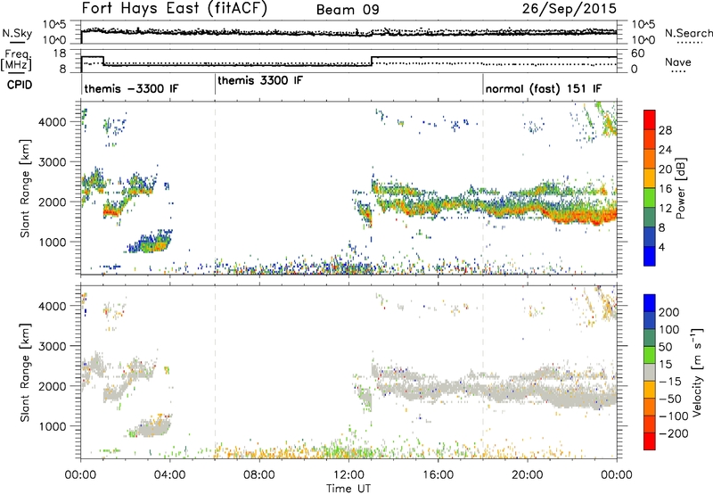
Task: Click the red bottom of the Velocity color bar
Action: (650, 441)
